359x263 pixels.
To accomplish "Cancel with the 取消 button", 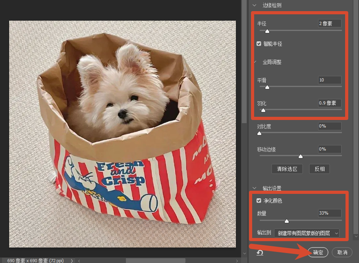I will pyautogui.click(x=342, y=252).
